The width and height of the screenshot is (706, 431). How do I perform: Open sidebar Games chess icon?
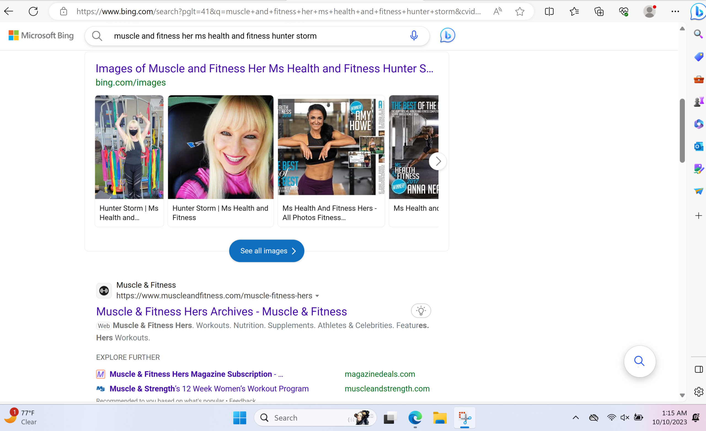pyautogui.click(x=699, y=101)
